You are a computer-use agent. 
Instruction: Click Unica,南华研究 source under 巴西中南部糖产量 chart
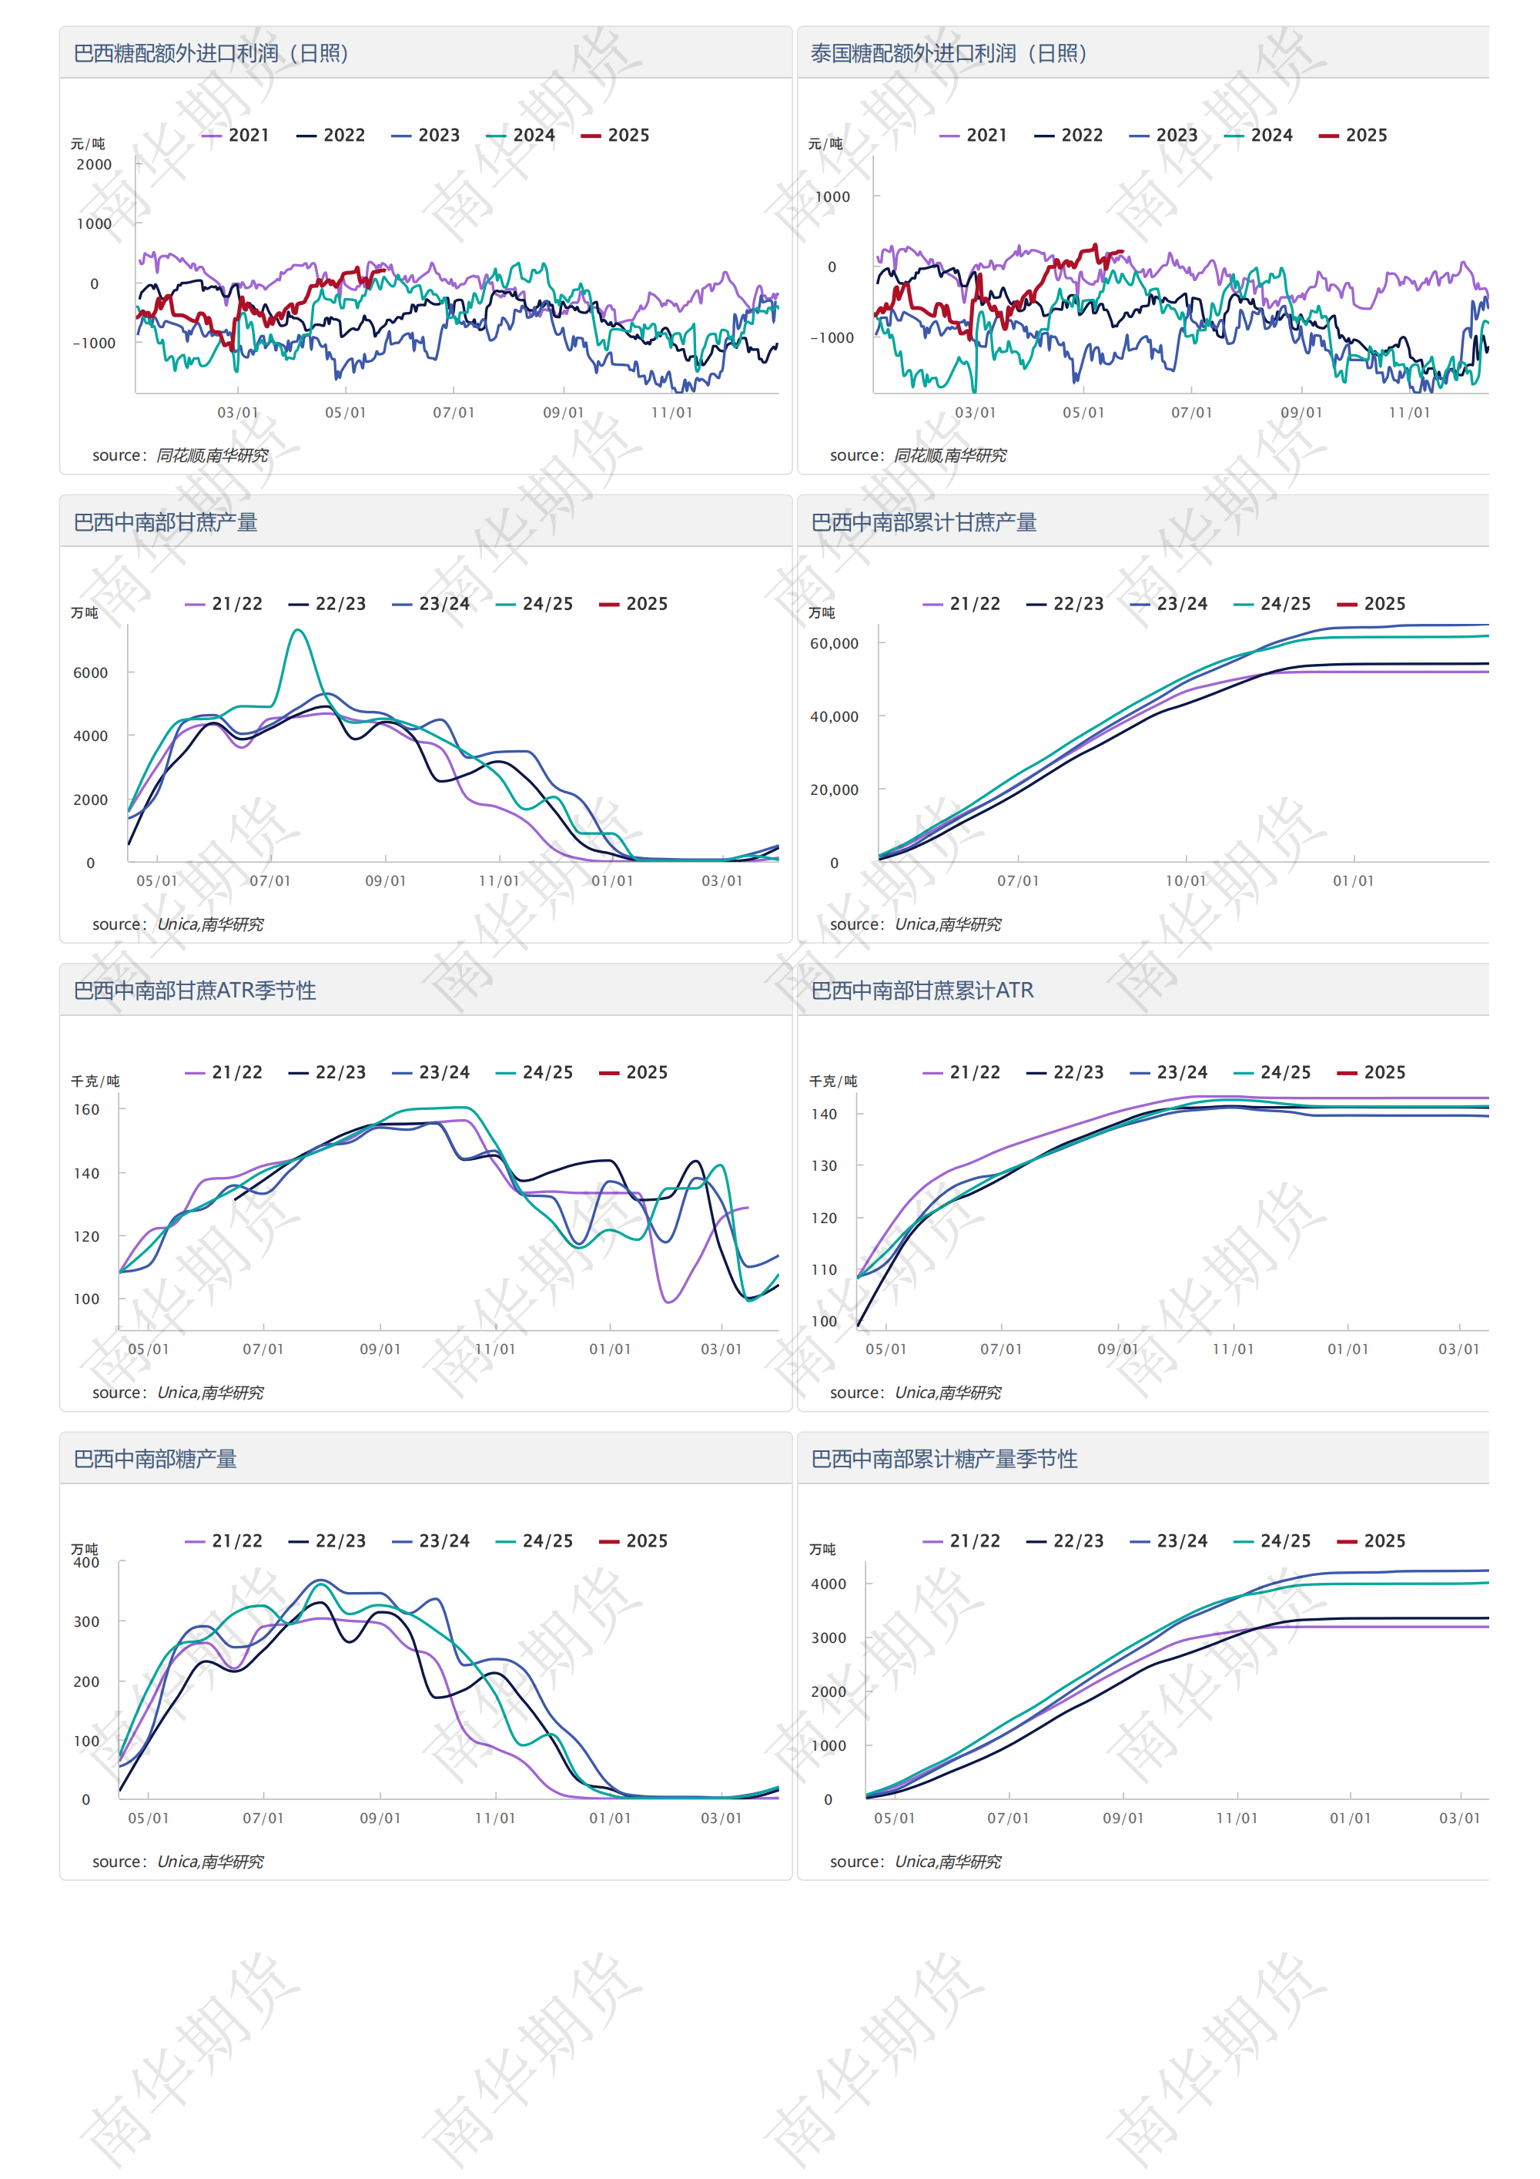209,1862
